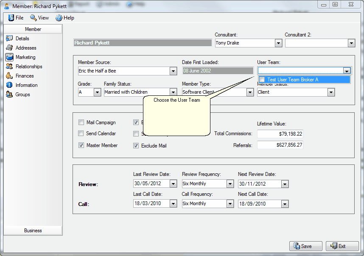Screen dimensions: 364x256
Task: Click the member icon in title bar
Action: [7, 6]
